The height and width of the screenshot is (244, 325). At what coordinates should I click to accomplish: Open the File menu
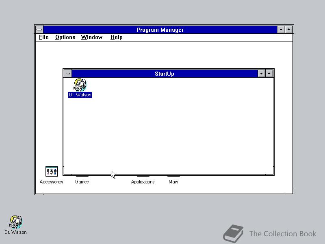coord(44,37)
